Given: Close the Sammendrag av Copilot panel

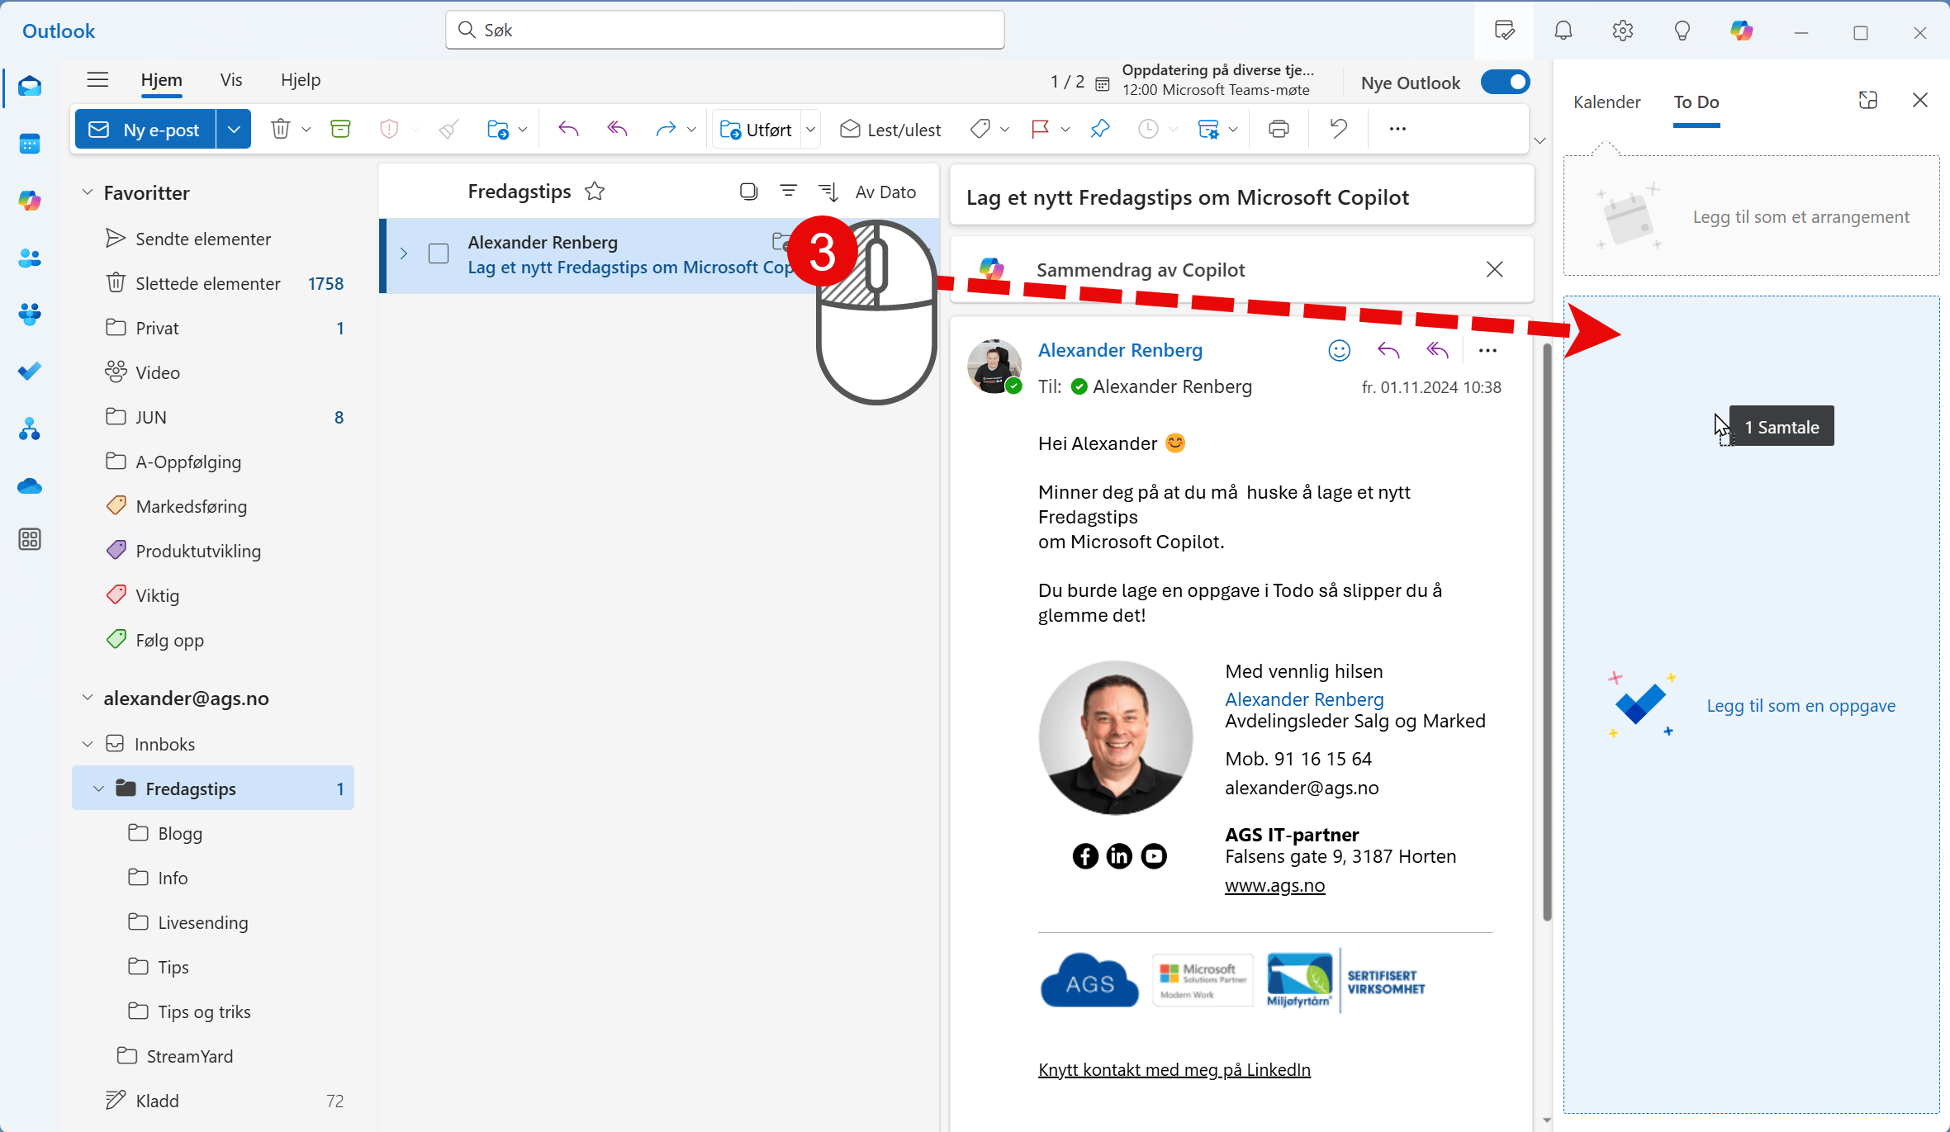Looking at the screenshot, I should (x=1494, y=269).
